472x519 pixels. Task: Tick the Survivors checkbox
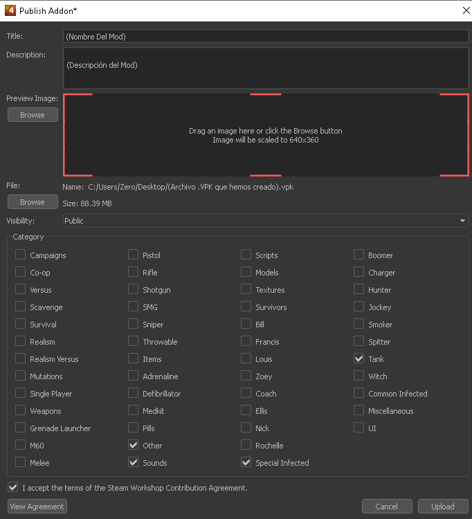coord(246,307)
